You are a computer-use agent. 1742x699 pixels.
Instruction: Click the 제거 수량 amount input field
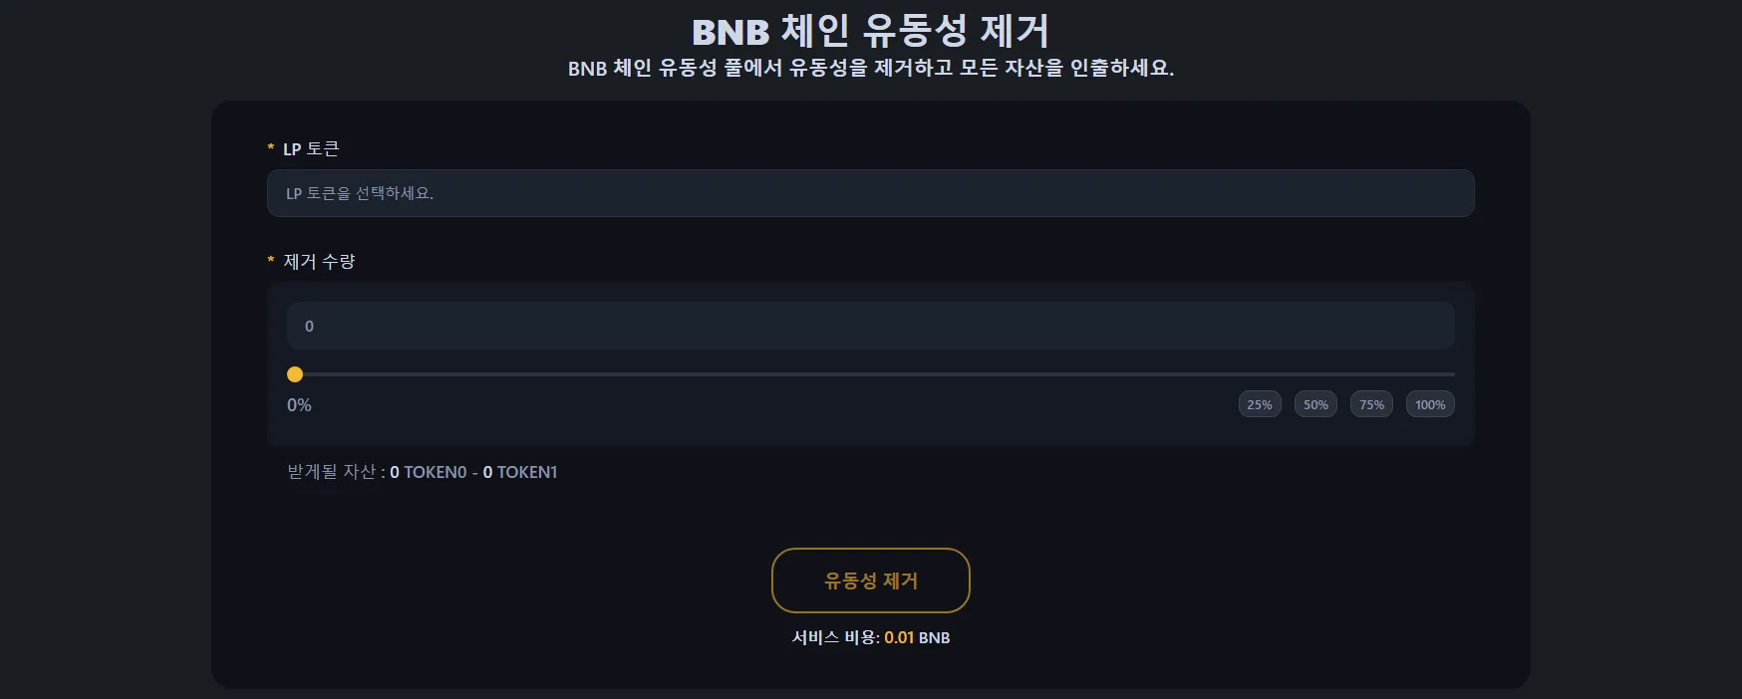pyautogui.click(x=870, y=326)
